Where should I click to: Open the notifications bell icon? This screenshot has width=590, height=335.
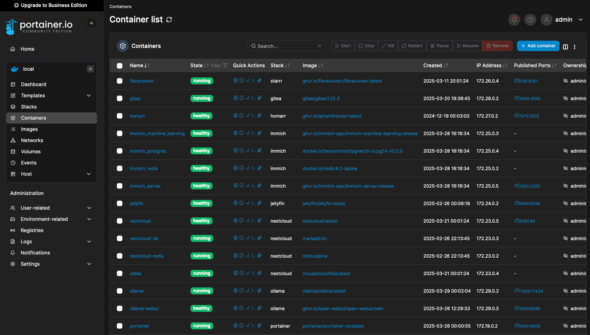514,20
